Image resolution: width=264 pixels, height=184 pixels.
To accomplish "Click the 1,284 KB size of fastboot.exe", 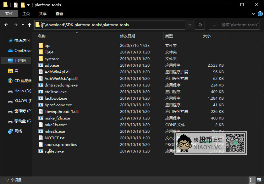I will [x=216, y=98].
